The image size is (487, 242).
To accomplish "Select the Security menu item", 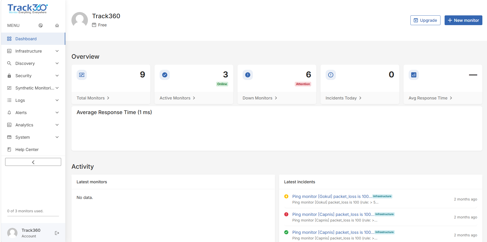I will tap(33, 76).
